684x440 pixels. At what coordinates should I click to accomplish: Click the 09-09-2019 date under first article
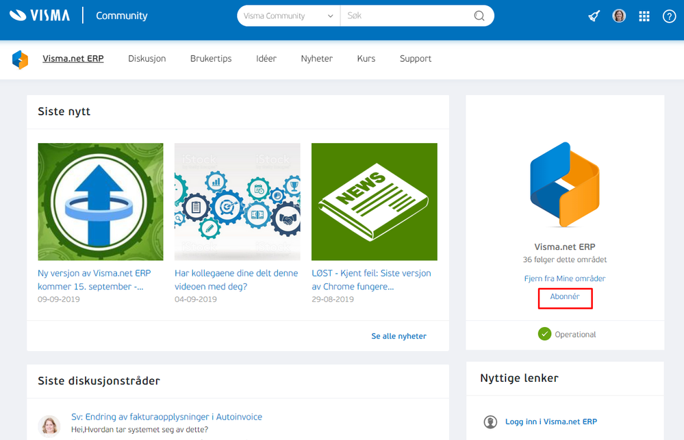[58, 299]
